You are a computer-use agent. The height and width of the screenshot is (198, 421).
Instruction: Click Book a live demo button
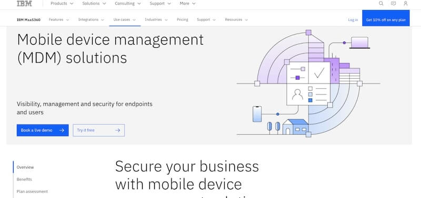pyautogui.click(x=43, y=130)
